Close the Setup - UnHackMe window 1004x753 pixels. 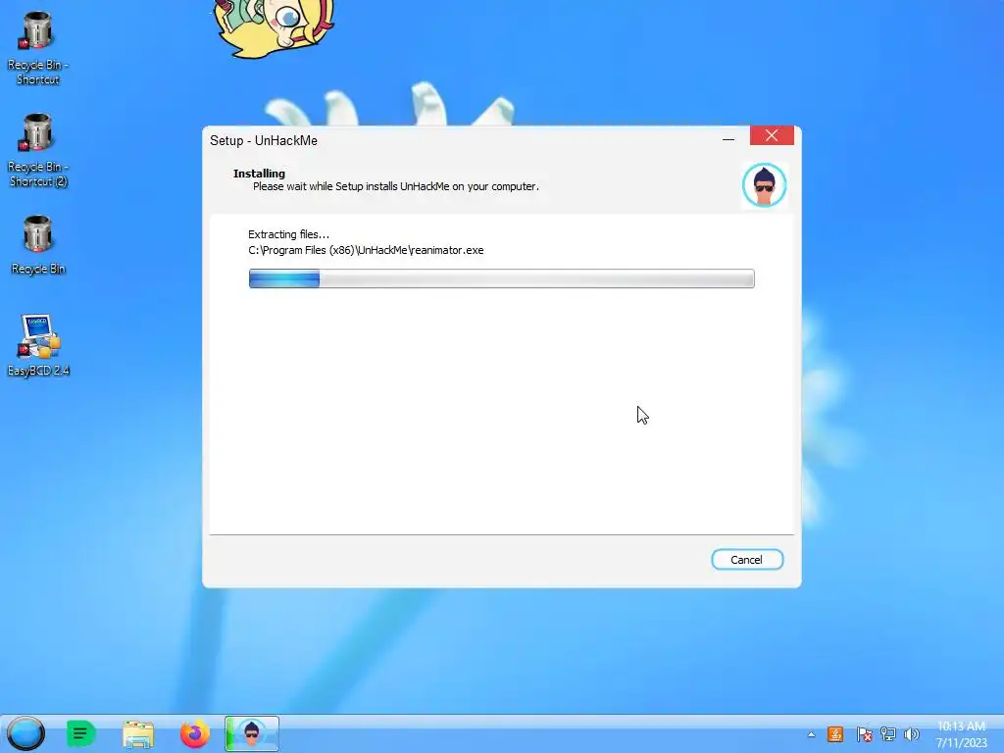(x=772, y=135)
